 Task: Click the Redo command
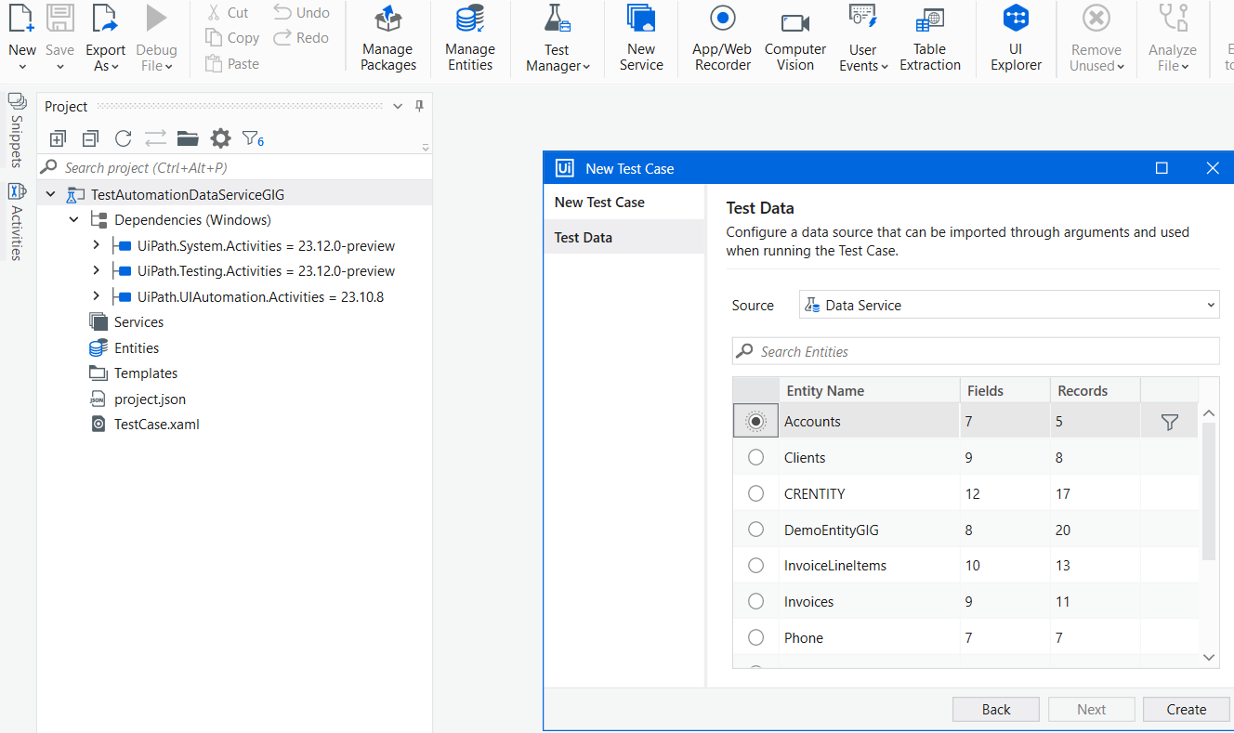tap(301, 38)
